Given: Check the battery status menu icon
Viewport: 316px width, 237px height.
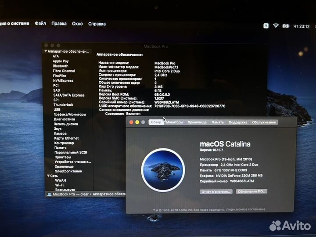Looking at the screenshot, I should [286, 26].
